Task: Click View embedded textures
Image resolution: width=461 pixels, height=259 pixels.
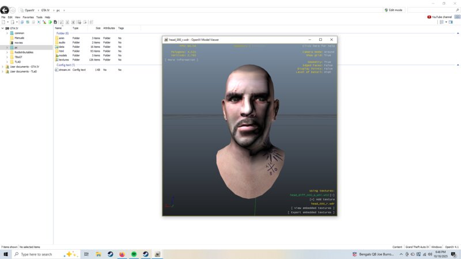Action: [312, 208]
